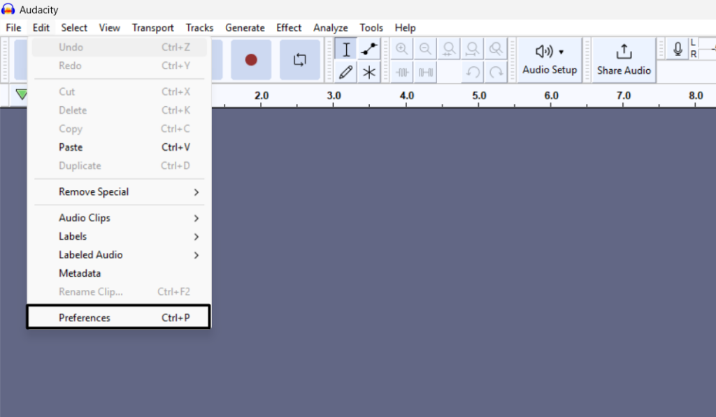Expand the Labeled Audio submenu
This screenshot has width=716, height=417.
coord(119,255)
